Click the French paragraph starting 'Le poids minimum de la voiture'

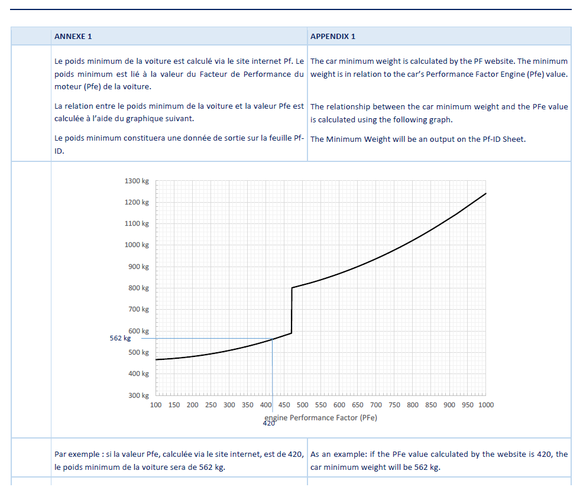(179, 74)
